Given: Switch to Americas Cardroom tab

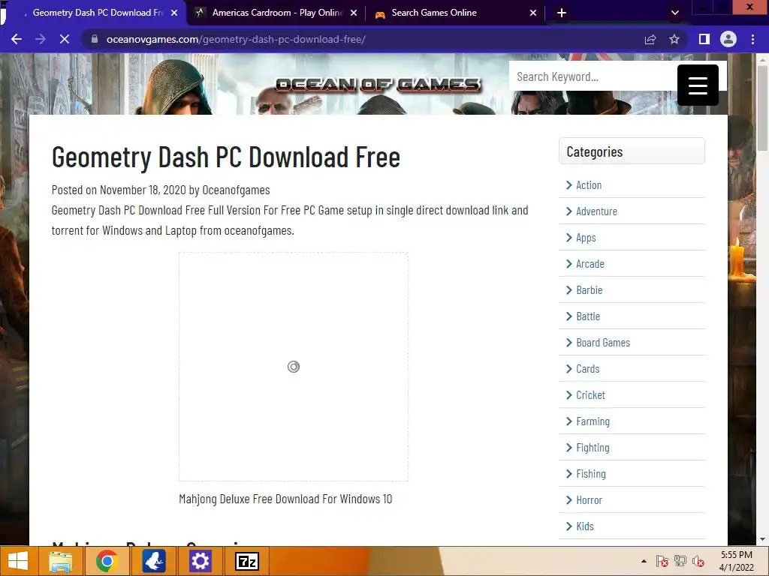Looking at the screenshot, I should 276,13.
